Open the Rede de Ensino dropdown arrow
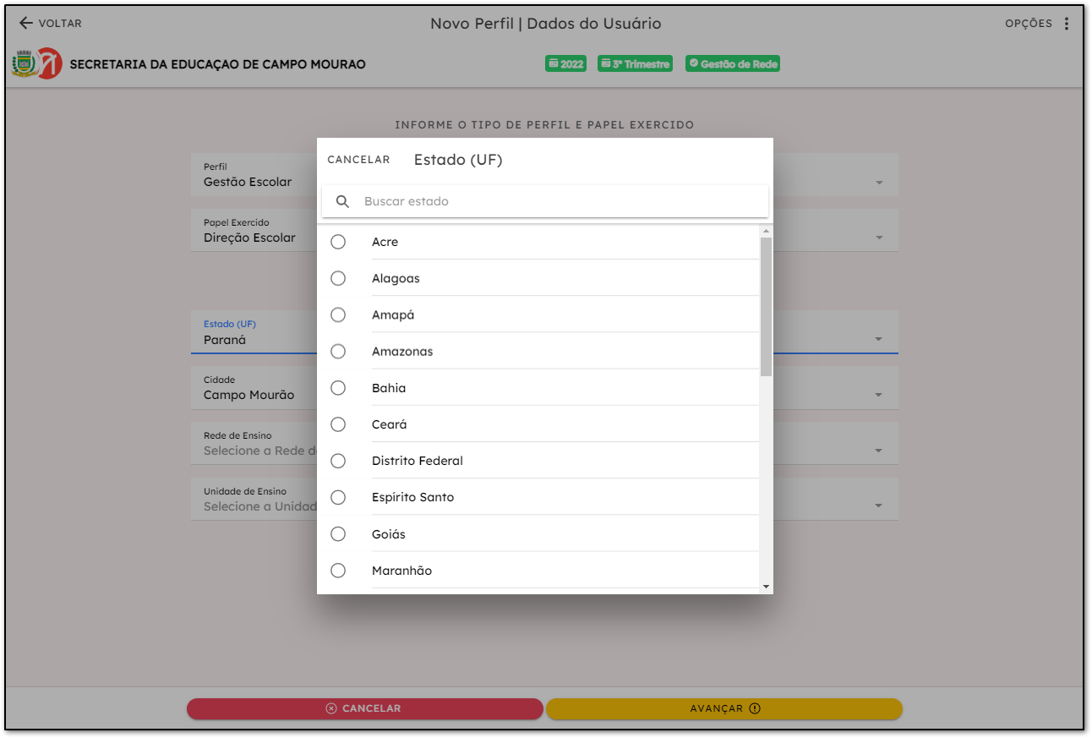 [879, 451]
